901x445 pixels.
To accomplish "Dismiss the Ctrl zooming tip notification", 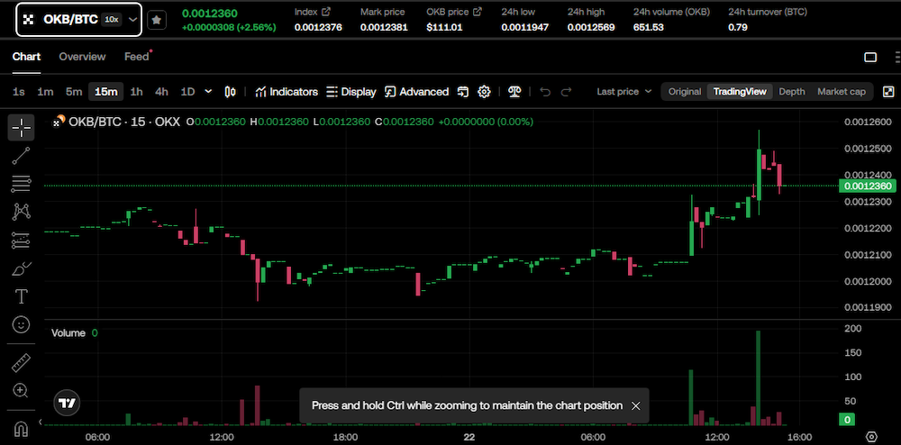I will [x=636, y=406].
